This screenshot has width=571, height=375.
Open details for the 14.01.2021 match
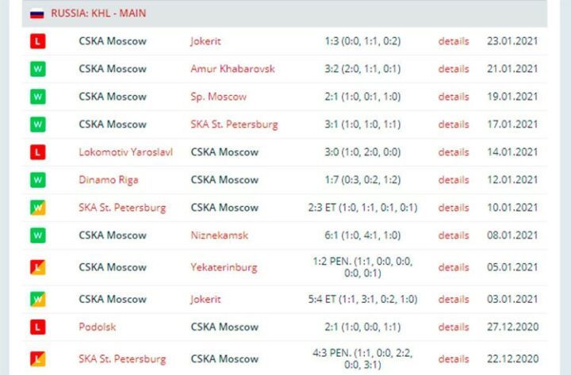coord(454,152)
